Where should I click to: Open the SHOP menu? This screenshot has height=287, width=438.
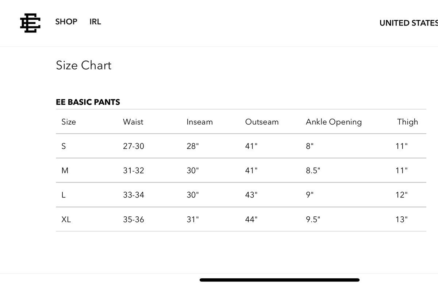66,22
